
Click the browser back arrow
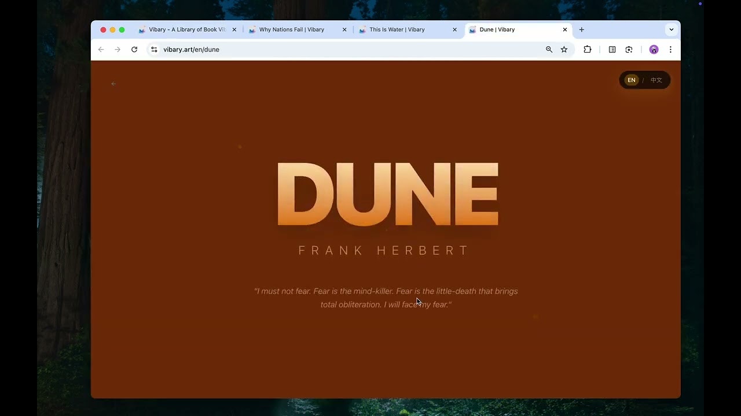[x=101, y=50]
